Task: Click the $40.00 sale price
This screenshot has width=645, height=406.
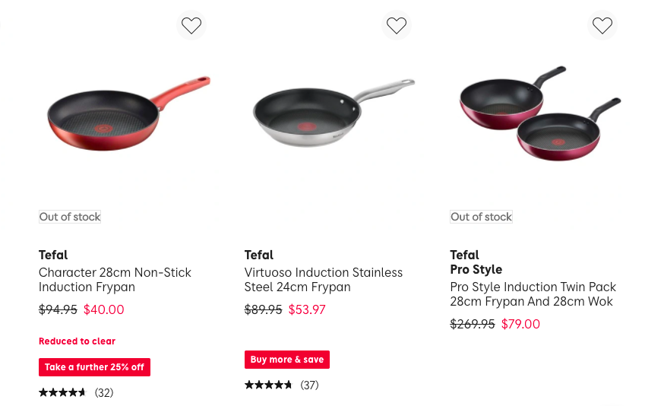Action: tap(103, 309)
